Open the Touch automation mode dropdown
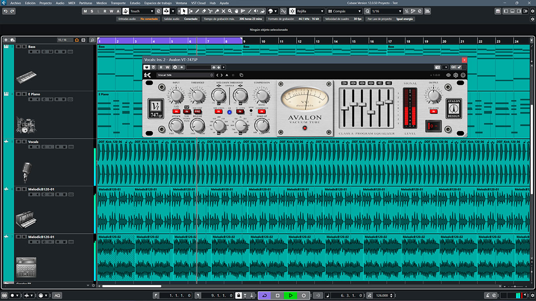This screenshot has height=301, width=536. 142,11
